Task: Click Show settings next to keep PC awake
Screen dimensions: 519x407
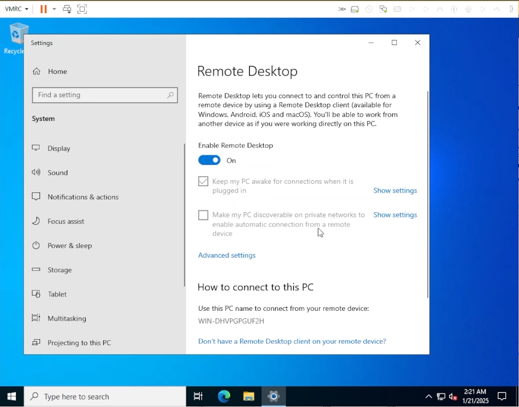Action: point(395,190)
